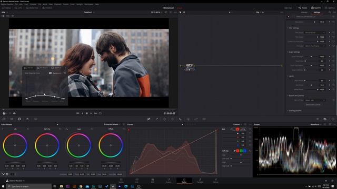Image resolution: width=337 pixels, height=189 pixels.
Task: Open the LUTs browser
Action: click(18, 8)
